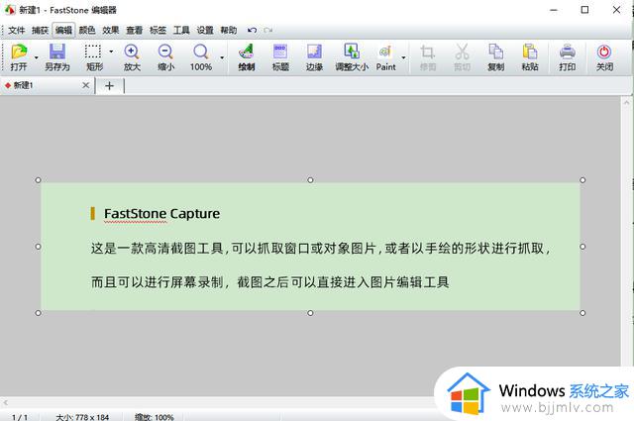Click the Zoom In (放大) magnifier

click(x=132, y=52)
